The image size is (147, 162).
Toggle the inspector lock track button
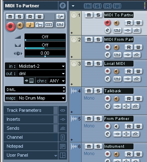click(x=39, y=25)
